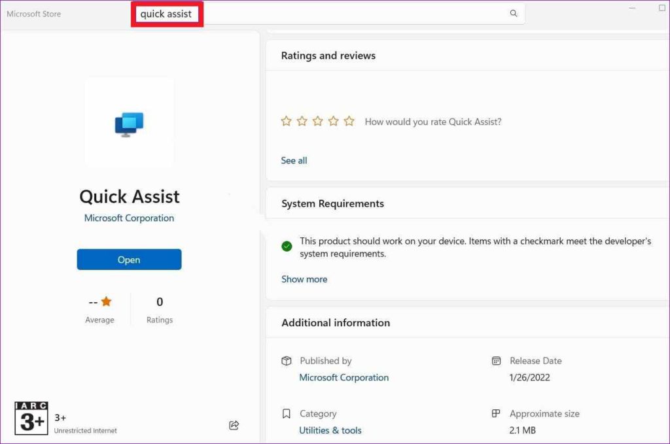Click the System Requirements heading
670x444 pixels.
[x=332, y=203]
